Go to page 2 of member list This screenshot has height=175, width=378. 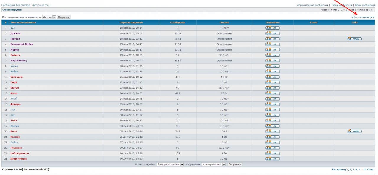coord(351,169)
